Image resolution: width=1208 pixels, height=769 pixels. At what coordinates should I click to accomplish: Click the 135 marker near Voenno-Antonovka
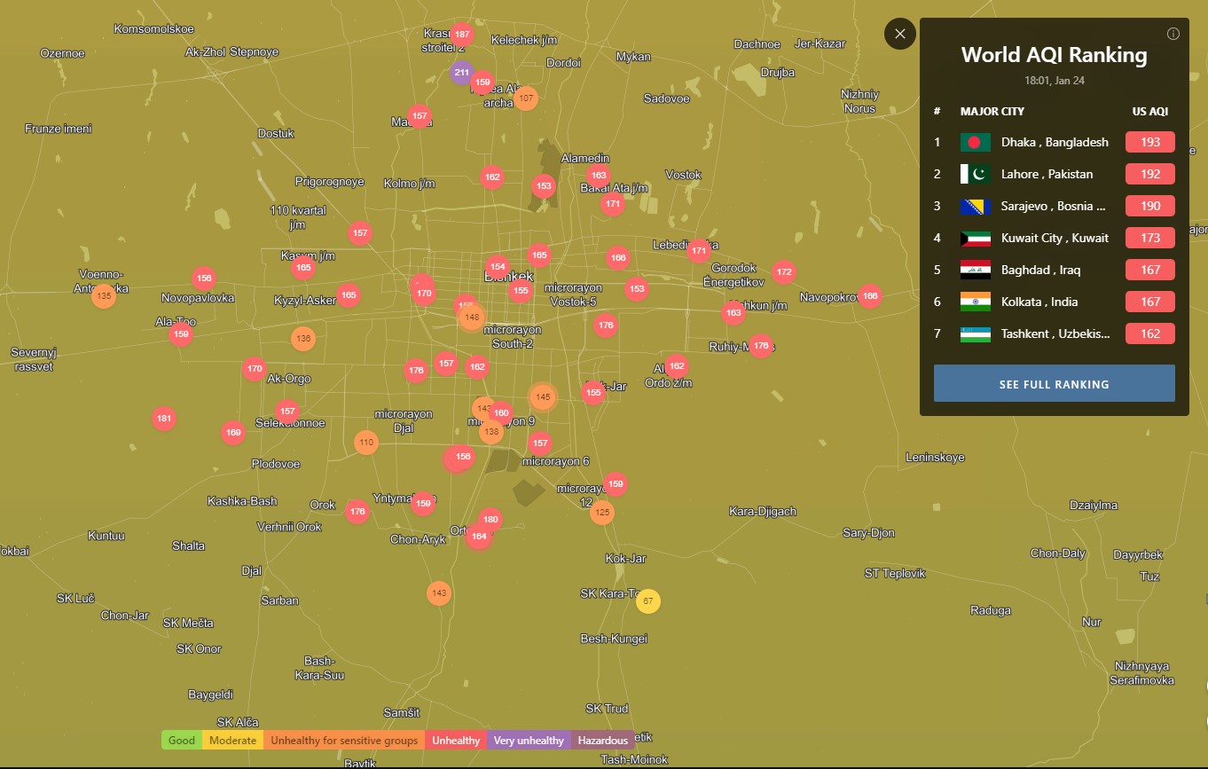104,296
